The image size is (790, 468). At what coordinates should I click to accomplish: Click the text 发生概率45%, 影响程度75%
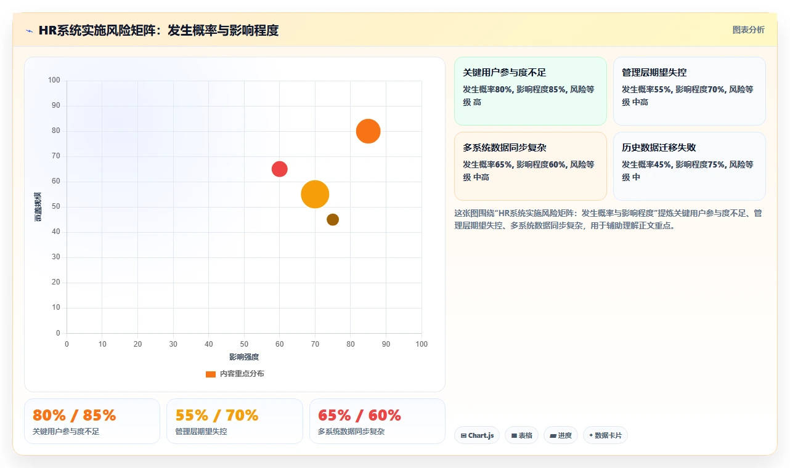tap(674, 164)
